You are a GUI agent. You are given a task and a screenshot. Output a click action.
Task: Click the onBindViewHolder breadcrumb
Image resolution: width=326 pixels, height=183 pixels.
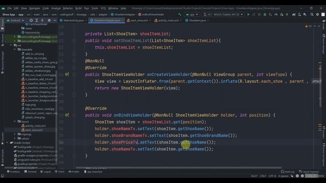coord(151,15)
